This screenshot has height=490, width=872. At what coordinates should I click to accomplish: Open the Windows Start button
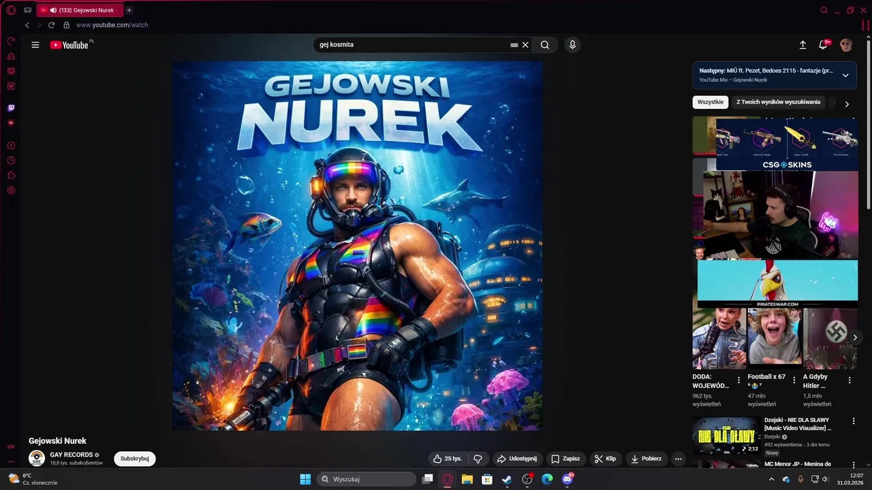305,479
